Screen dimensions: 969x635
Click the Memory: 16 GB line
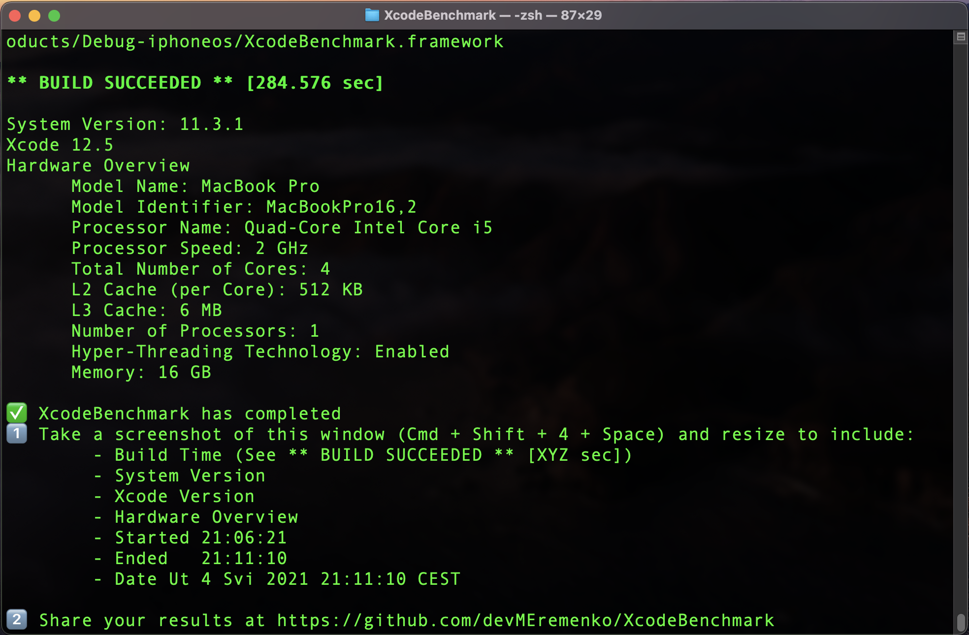(141, 372)
